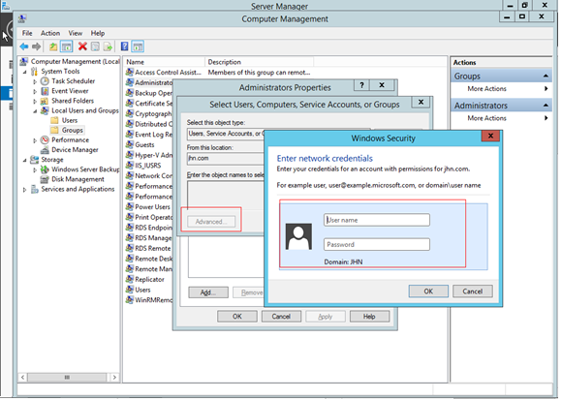The height and width of the screenshot is (399, 562).
Task: Select Disk Management in the tree
Action: pos(78,179)
